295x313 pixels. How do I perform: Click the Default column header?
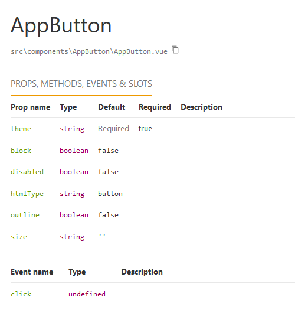(x=112, y=107)
